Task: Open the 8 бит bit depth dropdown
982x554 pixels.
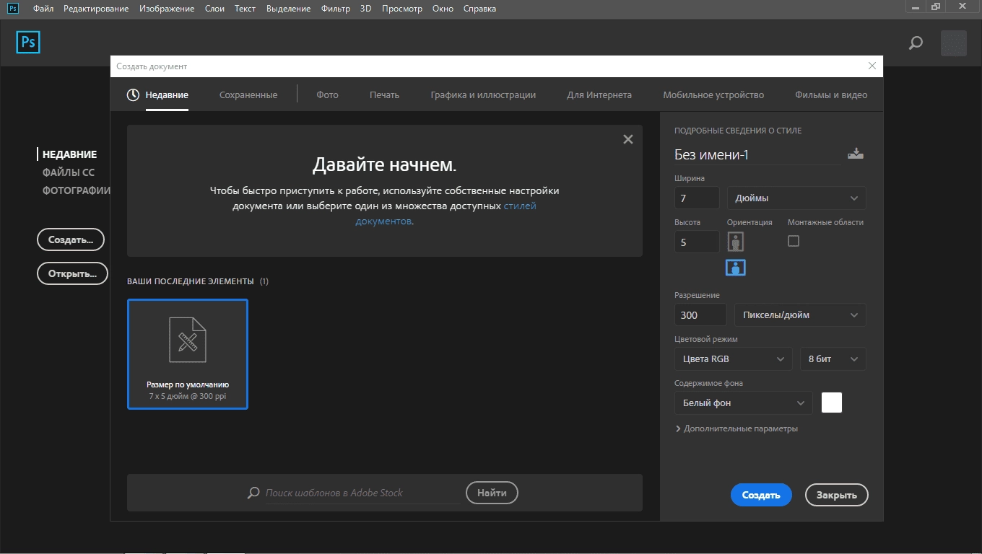Action: coord(833,359)
